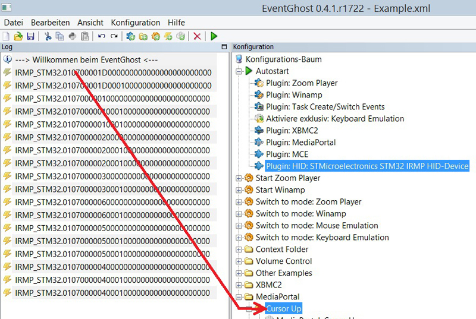Click the Redo arrow icon
Image resolution: width=476 pixels, height=319 pixels.
click(x=114, y=36)
